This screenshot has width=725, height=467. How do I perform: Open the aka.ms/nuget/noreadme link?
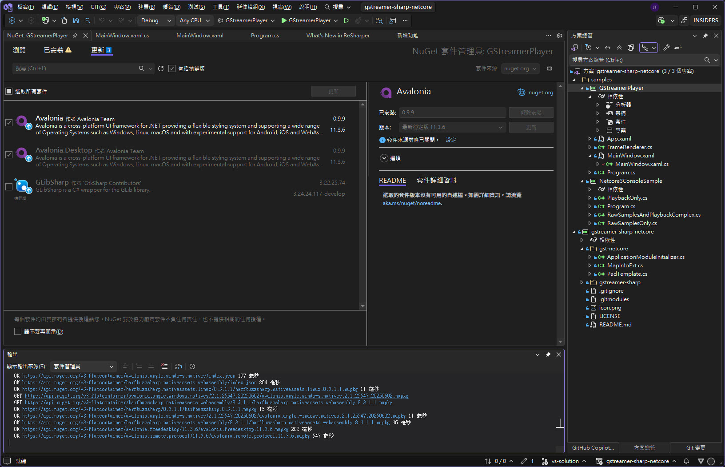pyautogui.click(x=412, y=203)
